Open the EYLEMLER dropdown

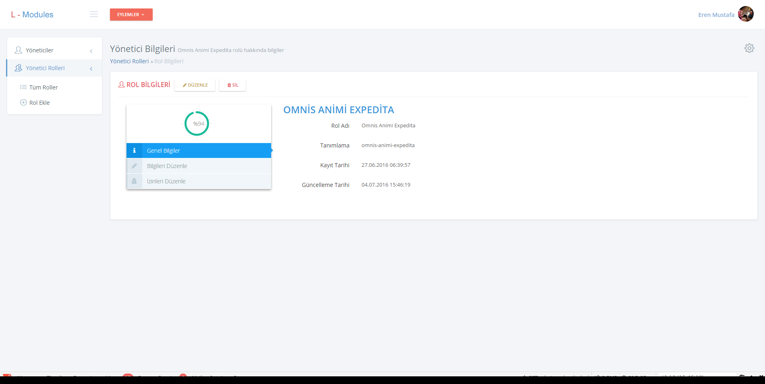[x=131, y=15]
